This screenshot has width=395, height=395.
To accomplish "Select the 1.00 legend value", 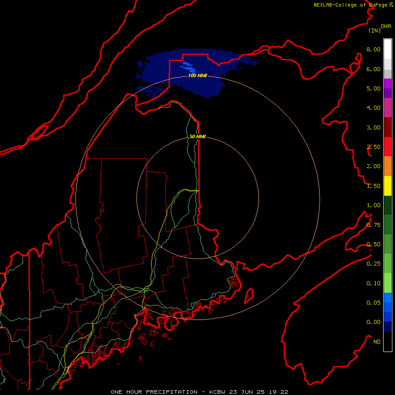I will click(x=373, y=205).
